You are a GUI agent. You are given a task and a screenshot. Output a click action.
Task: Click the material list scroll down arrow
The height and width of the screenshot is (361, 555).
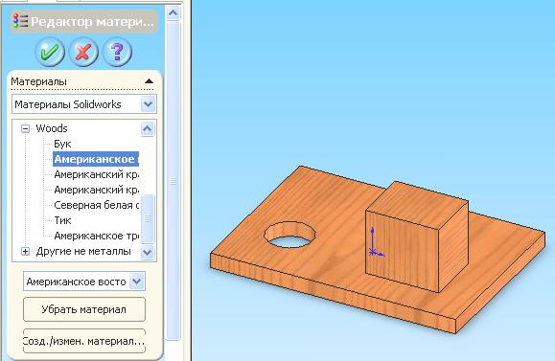click(x=148, y=253)
